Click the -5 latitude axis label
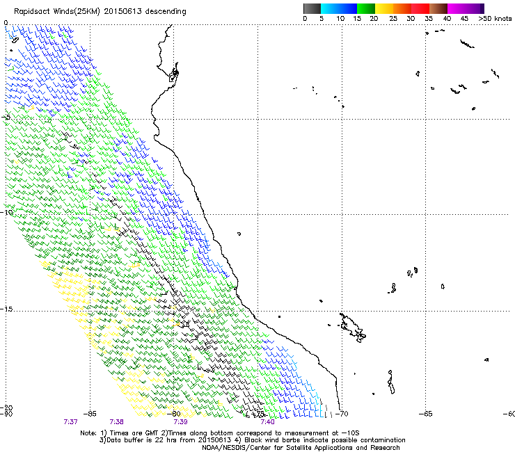515x452 pixels. [x=6, y=118]
